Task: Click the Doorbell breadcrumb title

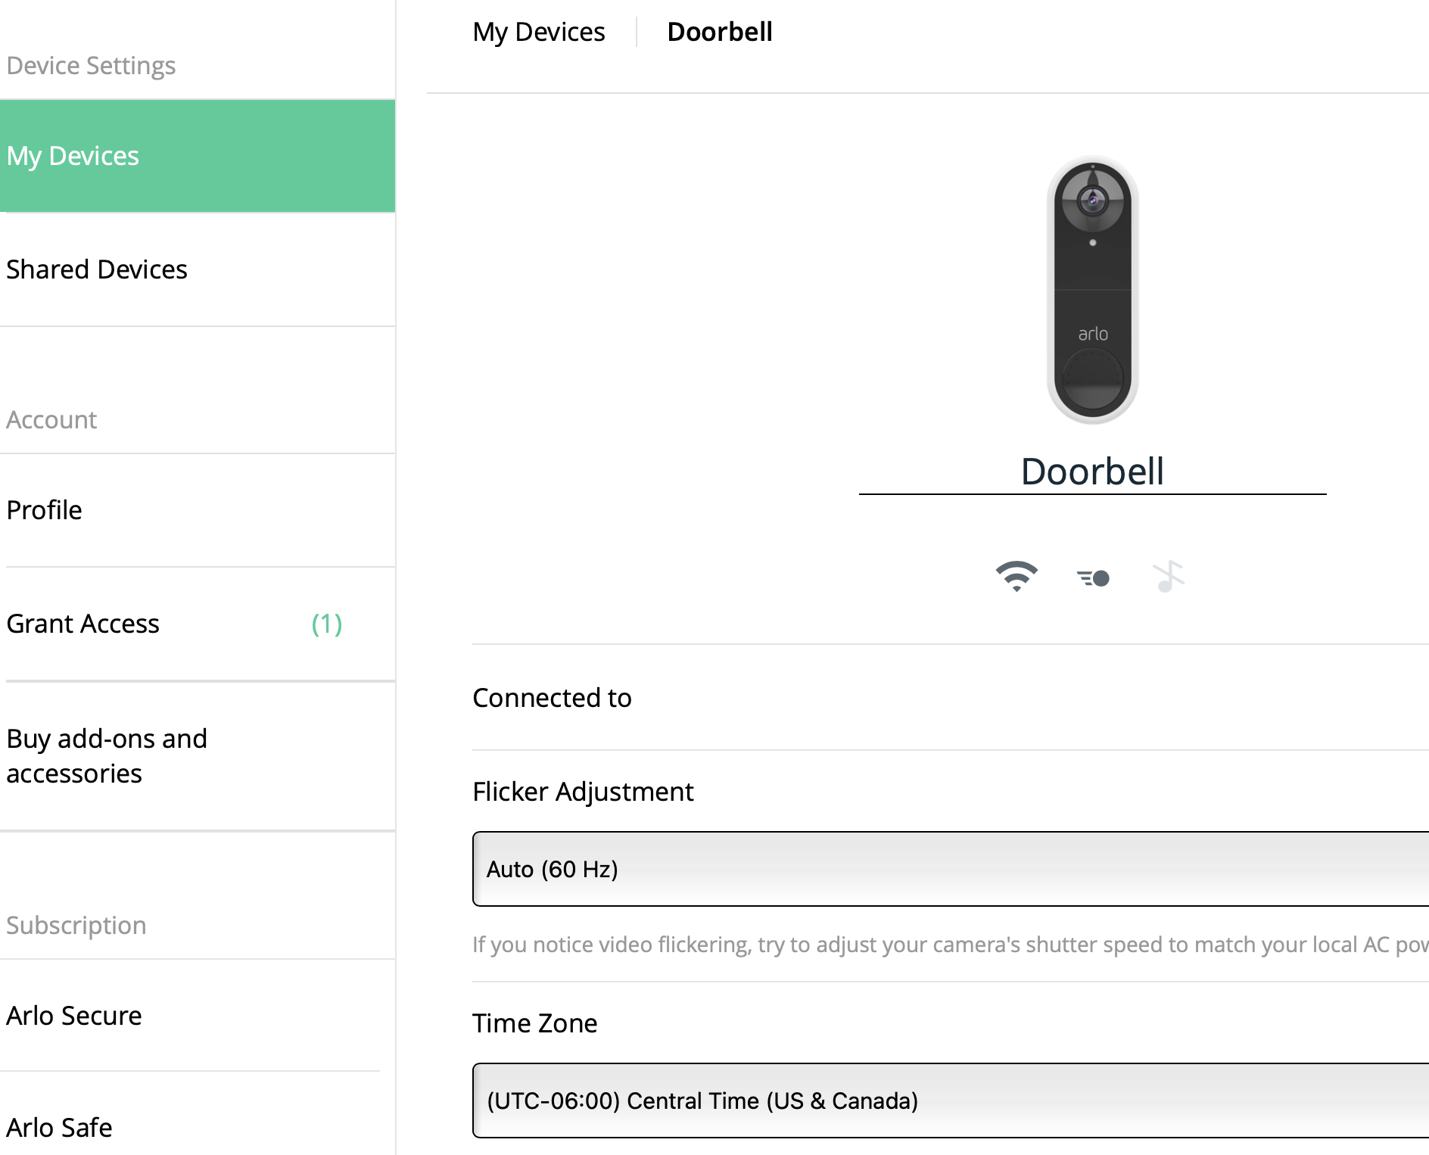Action: [x=719, y=32]
